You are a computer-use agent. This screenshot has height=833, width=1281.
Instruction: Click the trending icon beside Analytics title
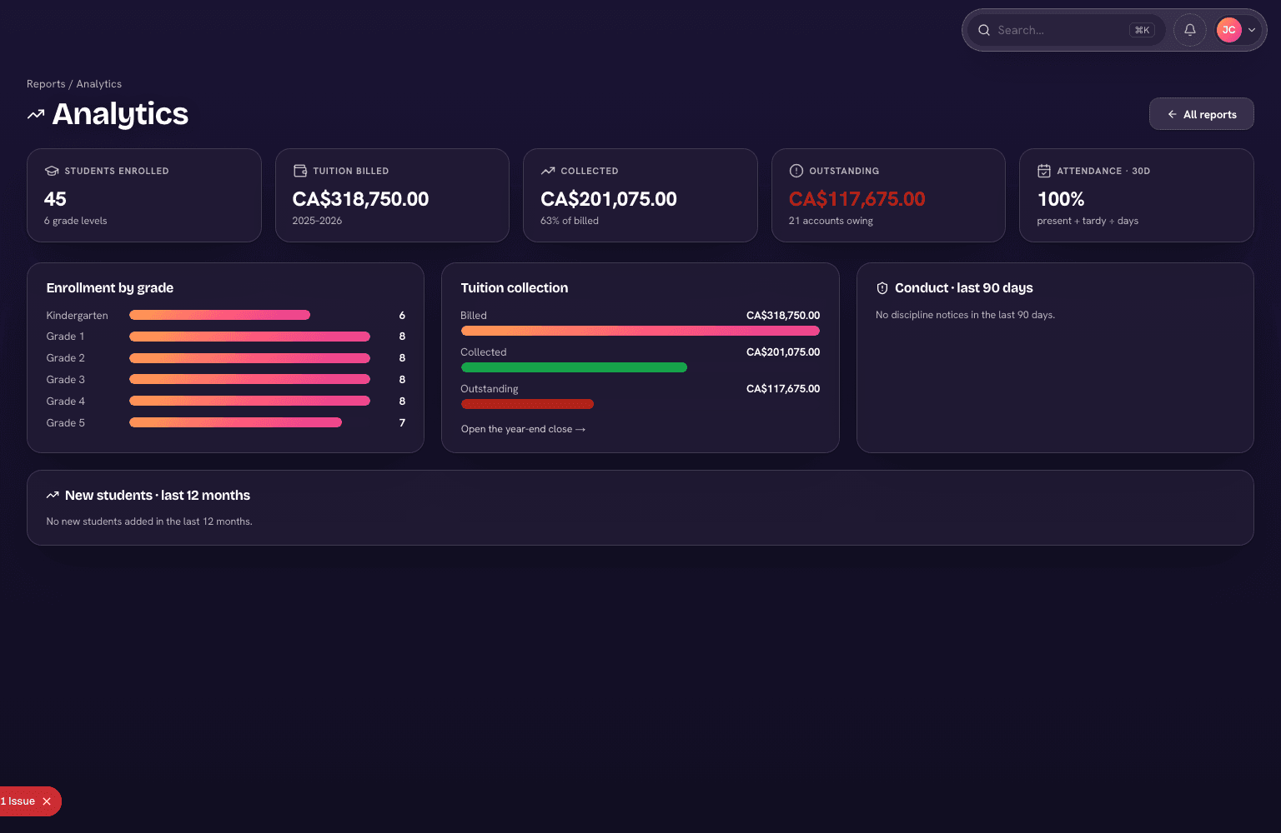click(x=36, y=114)
